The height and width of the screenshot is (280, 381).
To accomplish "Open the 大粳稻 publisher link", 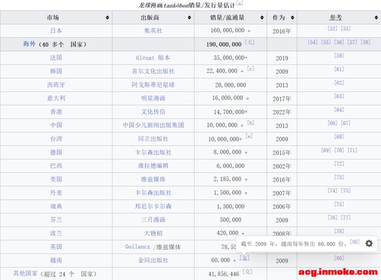I will (153, 233).
